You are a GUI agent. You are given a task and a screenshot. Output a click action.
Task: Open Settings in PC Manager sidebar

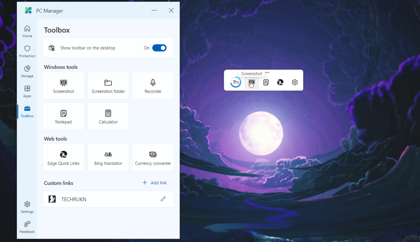[x=27, y=207]
